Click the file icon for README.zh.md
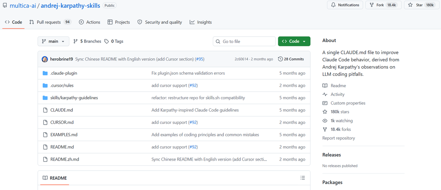 45,159
